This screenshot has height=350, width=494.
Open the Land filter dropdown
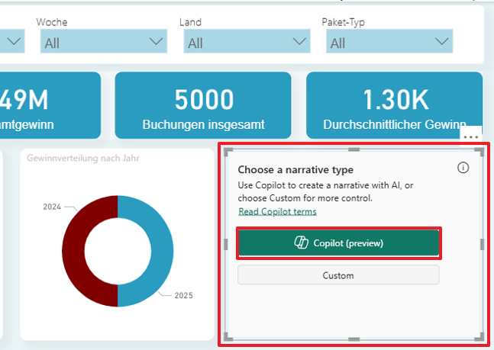click(x=247, y=41)
